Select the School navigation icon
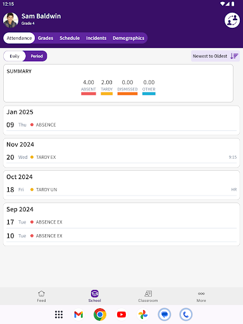 (95, 294)
